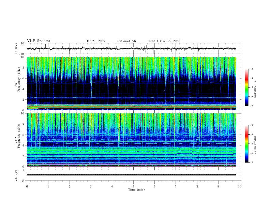
Task: Click the ch.2 PSD color bar
Action: point(247,144)
